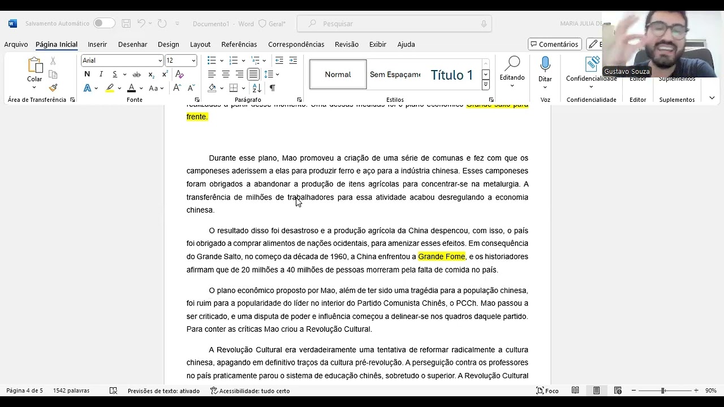Apply strikethrough formatting (ab)
Image resolution: width=724 pixels, height=407 pixels.
point(136,74)
